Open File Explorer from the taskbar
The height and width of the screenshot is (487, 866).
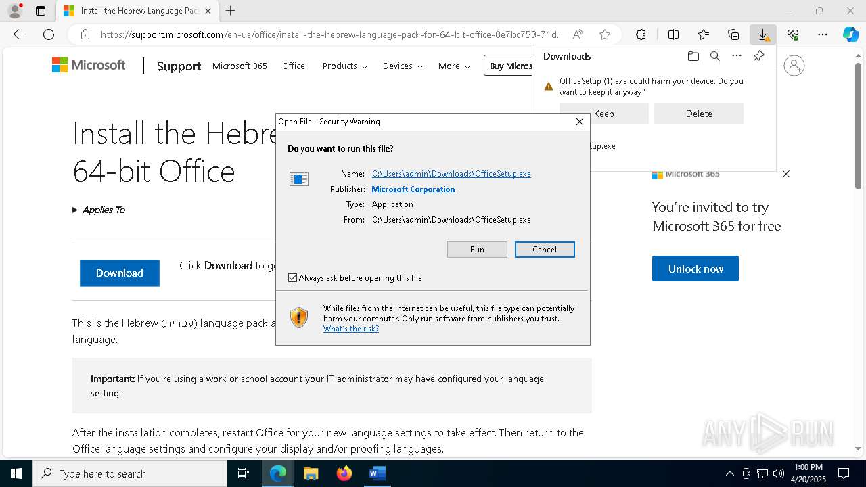(x=311, y=473)
